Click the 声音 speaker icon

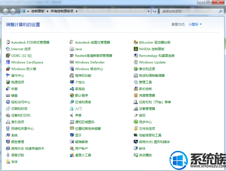(72, 115)
